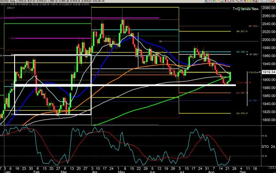Click the 1860.00 price axis label
The height and width of the screenshot is (173, 276).
(x=268, y=96)
